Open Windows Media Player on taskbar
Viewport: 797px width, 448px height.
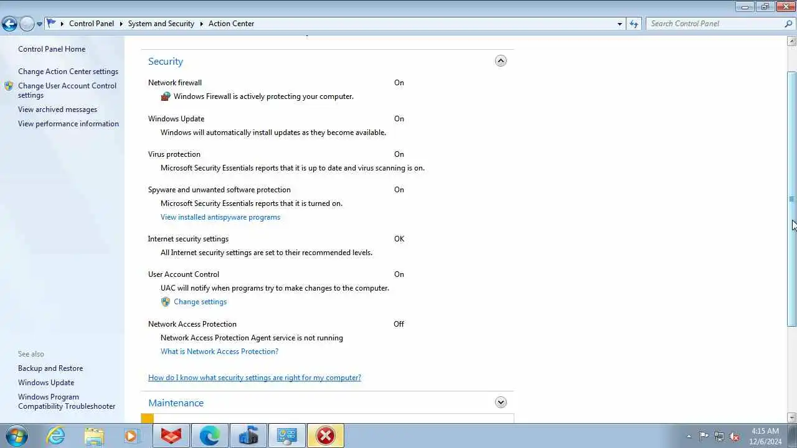(131, 436)
